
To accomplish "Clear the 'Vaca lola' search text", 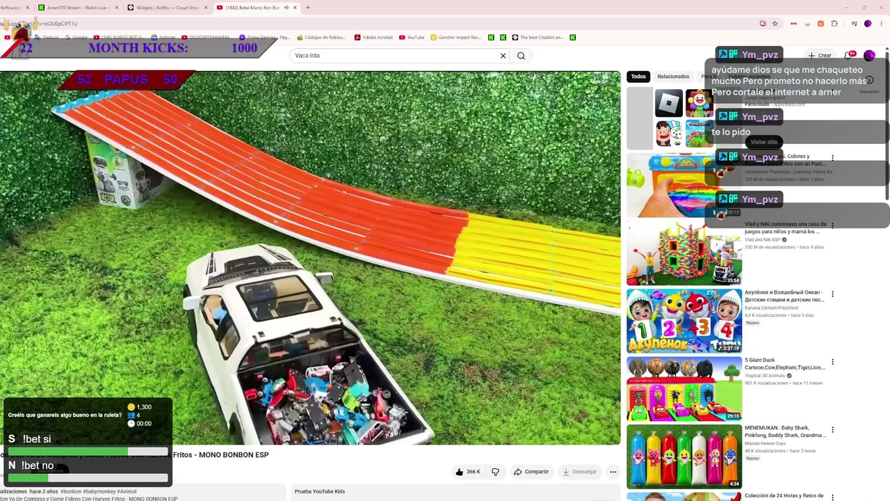I will click(503, 56).
